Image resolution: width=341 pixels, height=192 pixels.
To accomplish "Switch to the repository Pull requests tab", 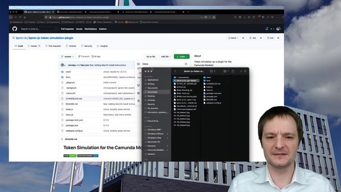I will tap(53, 46).
